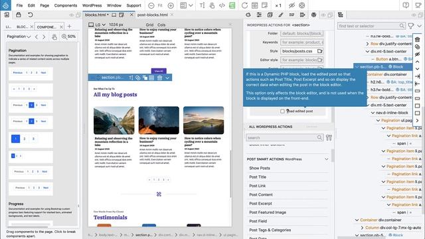The width and height of the screenshot is (425, 239).
Task: Delete element with trash icon in tree toolbar
Action: click(x=418, y=40)
